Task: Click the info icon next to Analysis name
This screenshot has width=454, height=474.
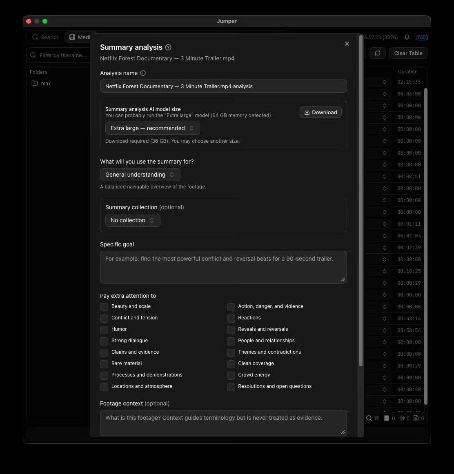Action: point(143,73)
